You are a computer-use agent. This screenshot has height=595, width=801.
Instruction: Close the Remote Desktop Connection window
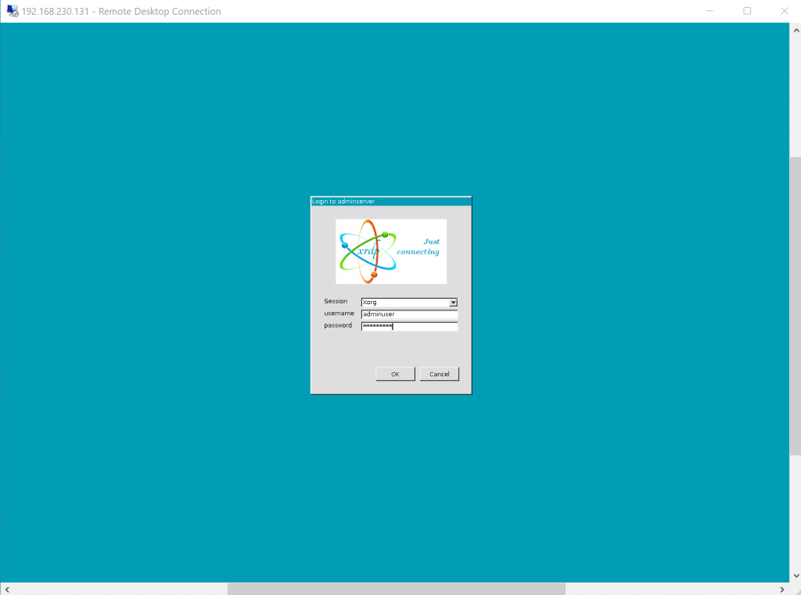(x=784, y=11)
